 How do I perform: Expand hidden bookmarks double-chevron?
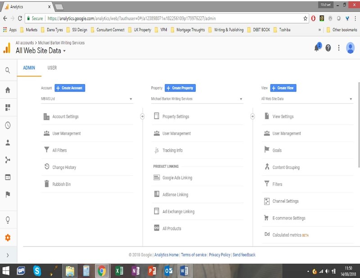point(319,30)
